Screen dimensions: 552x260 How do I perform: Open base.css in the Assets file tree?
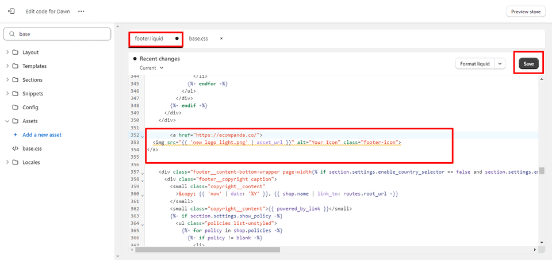pos(32,148)
